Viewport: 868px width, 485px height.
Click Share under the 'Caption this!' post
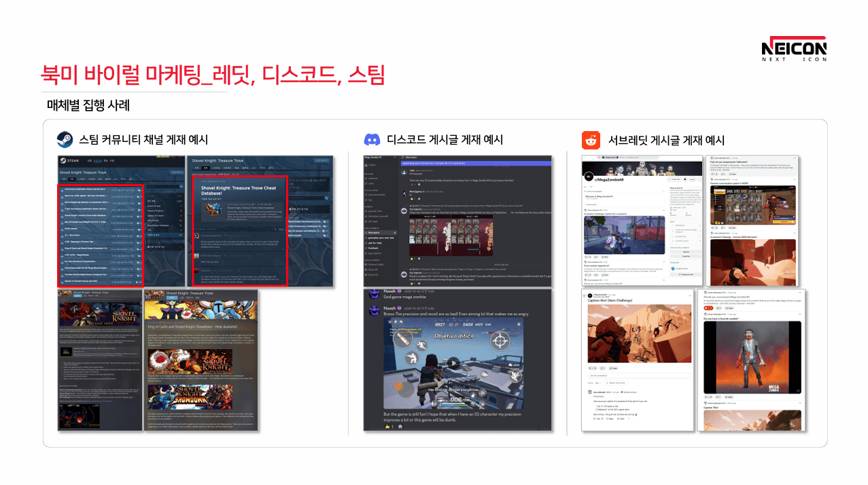pos(613,368)
